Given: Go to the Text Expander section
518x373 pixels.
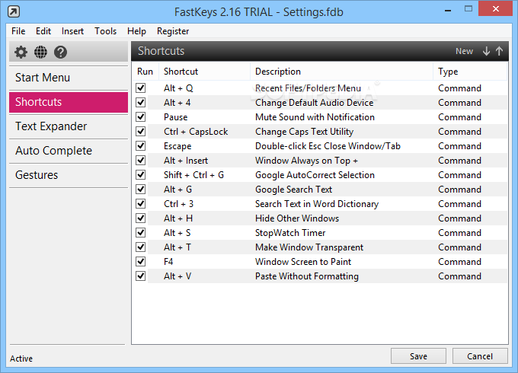Looking at the screenshot, I should point(69,126).
